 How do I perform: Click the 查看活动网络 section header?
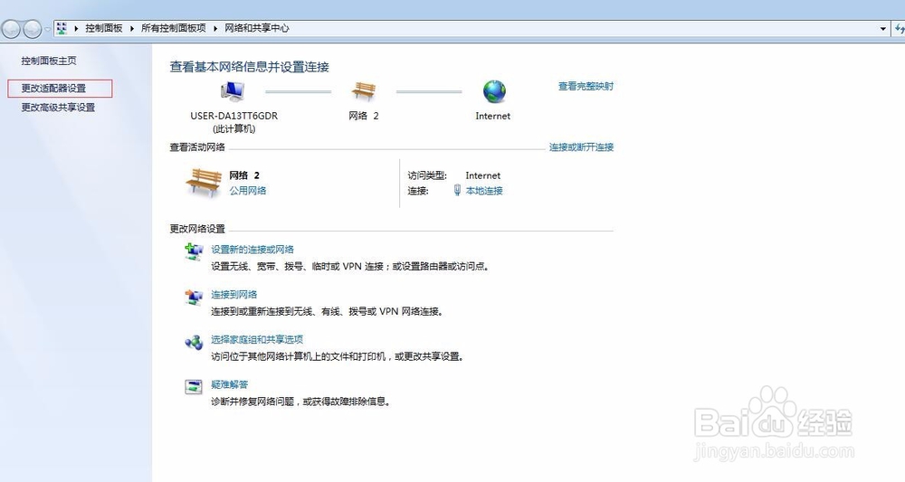click(197, 147)
